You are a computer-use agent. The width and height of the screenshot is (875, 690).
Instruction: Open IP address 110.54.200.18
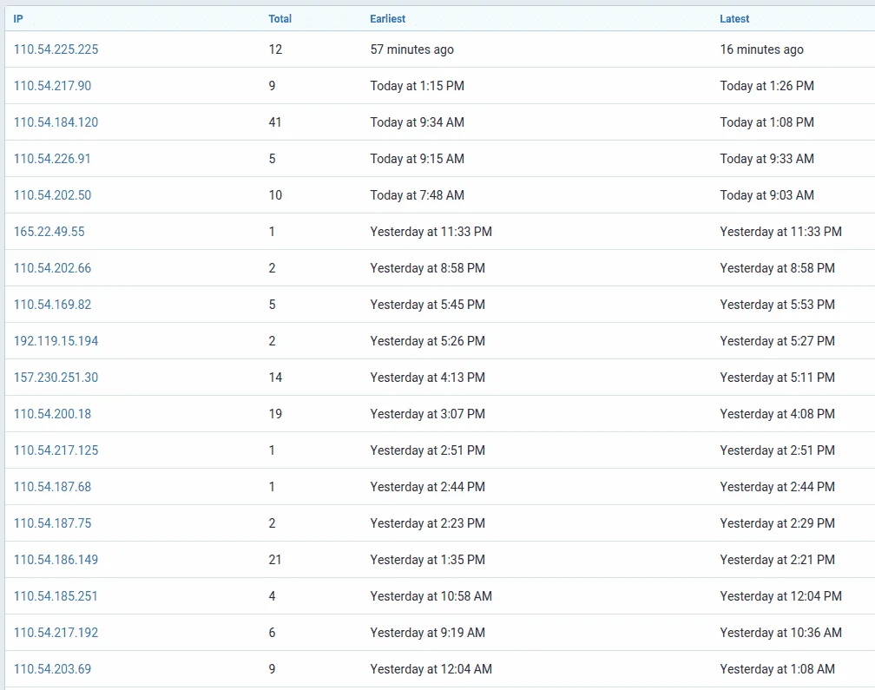(52, 414)
